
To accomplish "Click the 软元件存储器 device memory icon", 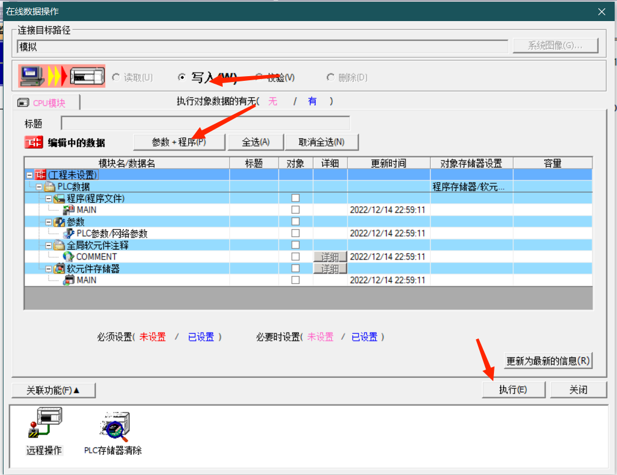I will click(x=59, y=268).
